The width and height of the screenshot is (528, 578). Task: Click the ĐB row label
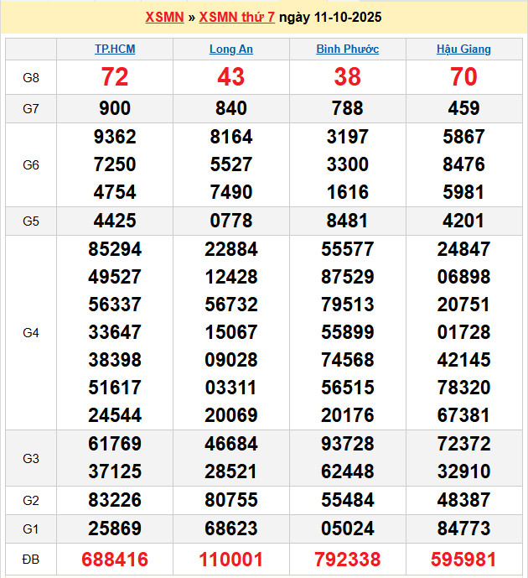pyautogui.click(x=31, y=560)
